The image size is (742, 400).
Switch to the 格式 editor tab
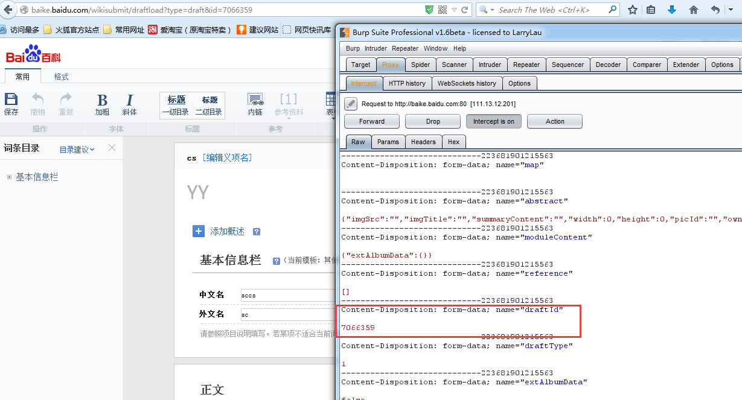61,77
